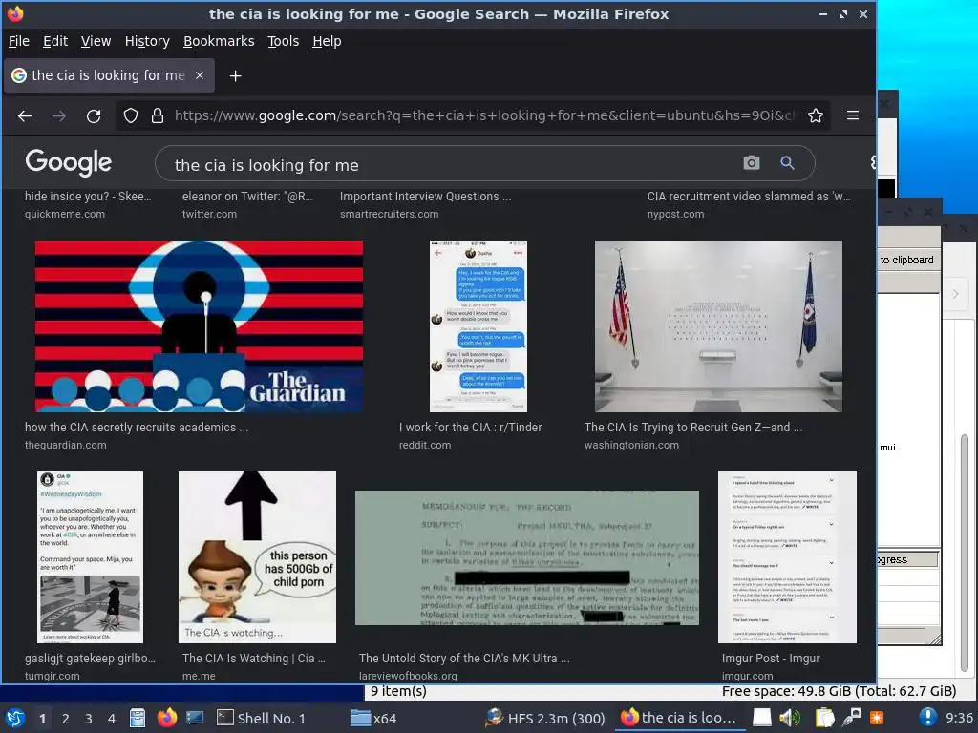This screenshot has width=978, height=733.
Task: Follow 'I work for the CIA : r/Tinder' link
Action: pos(470,427)
